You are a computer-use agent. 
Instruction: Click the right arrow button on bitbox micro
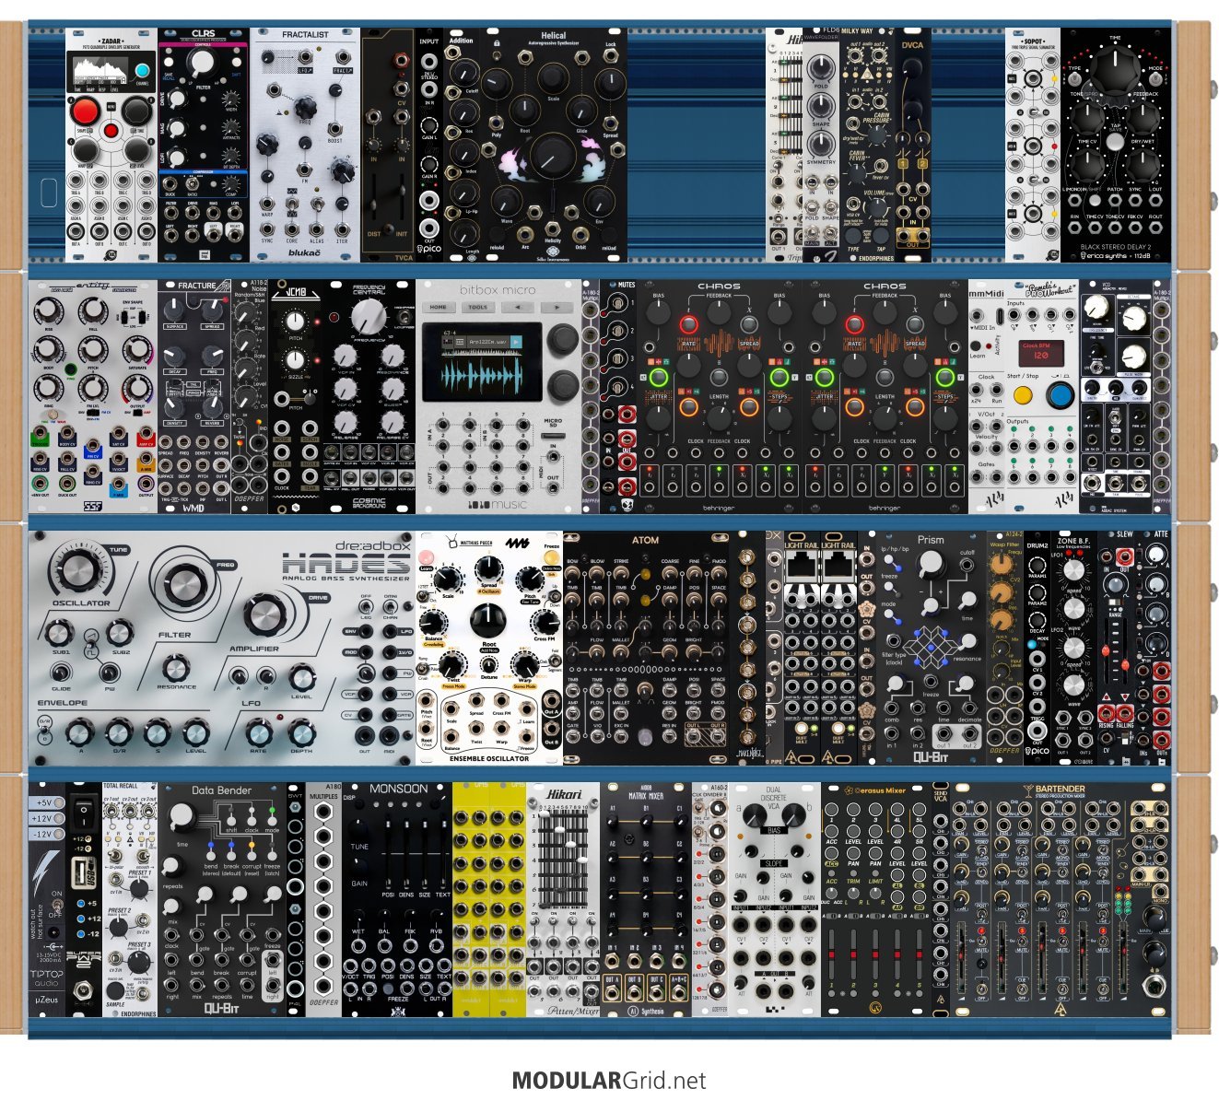(x=557, y=308)
